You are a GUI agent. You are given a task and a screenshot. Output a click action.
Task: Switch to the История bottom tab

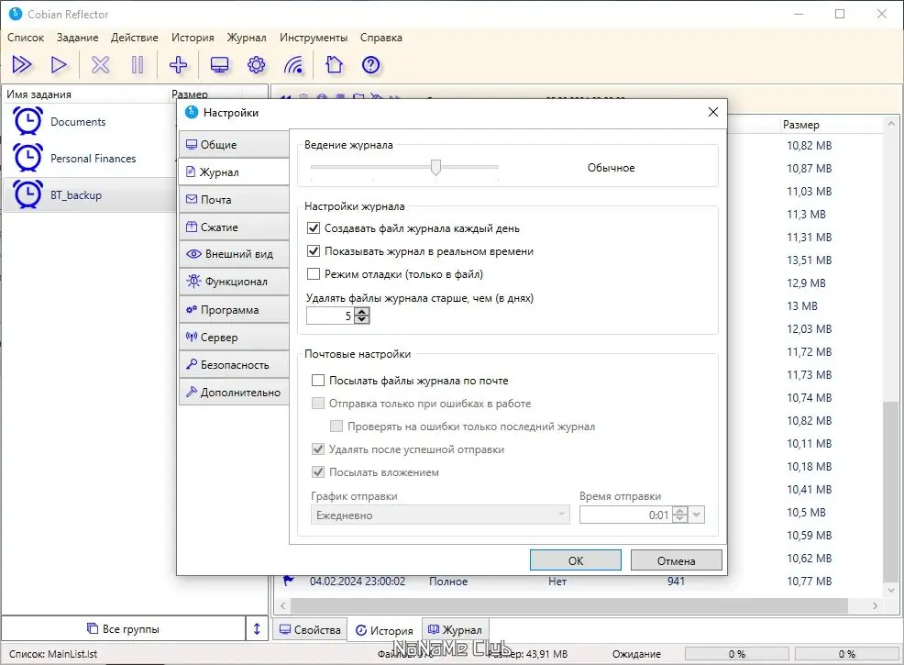(x=384, y=630)
